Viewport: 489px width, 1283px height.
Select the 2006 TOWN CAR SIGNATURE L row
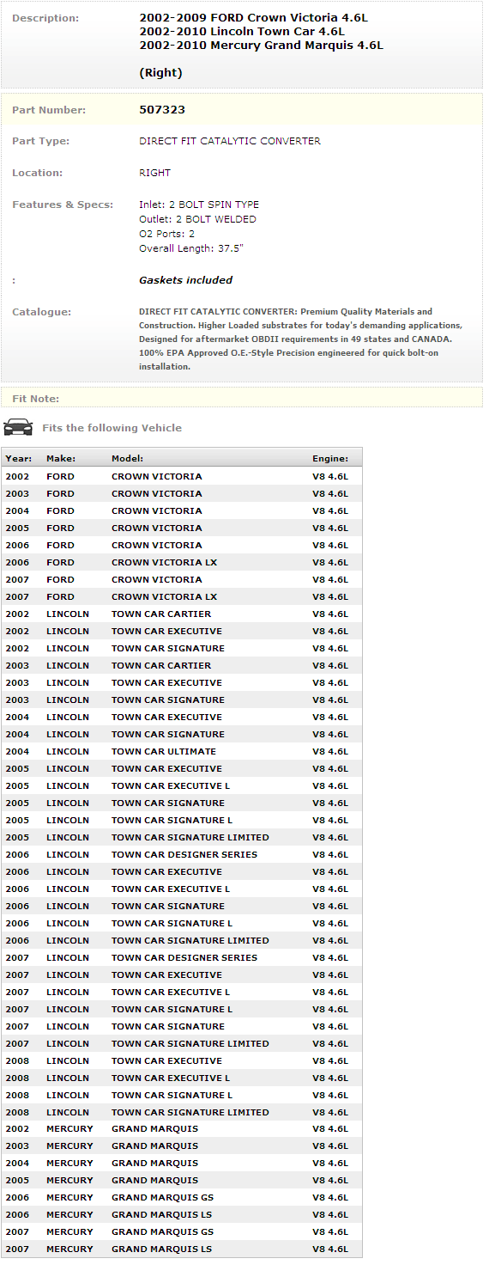pyautogui.click(x=182, y=923)
